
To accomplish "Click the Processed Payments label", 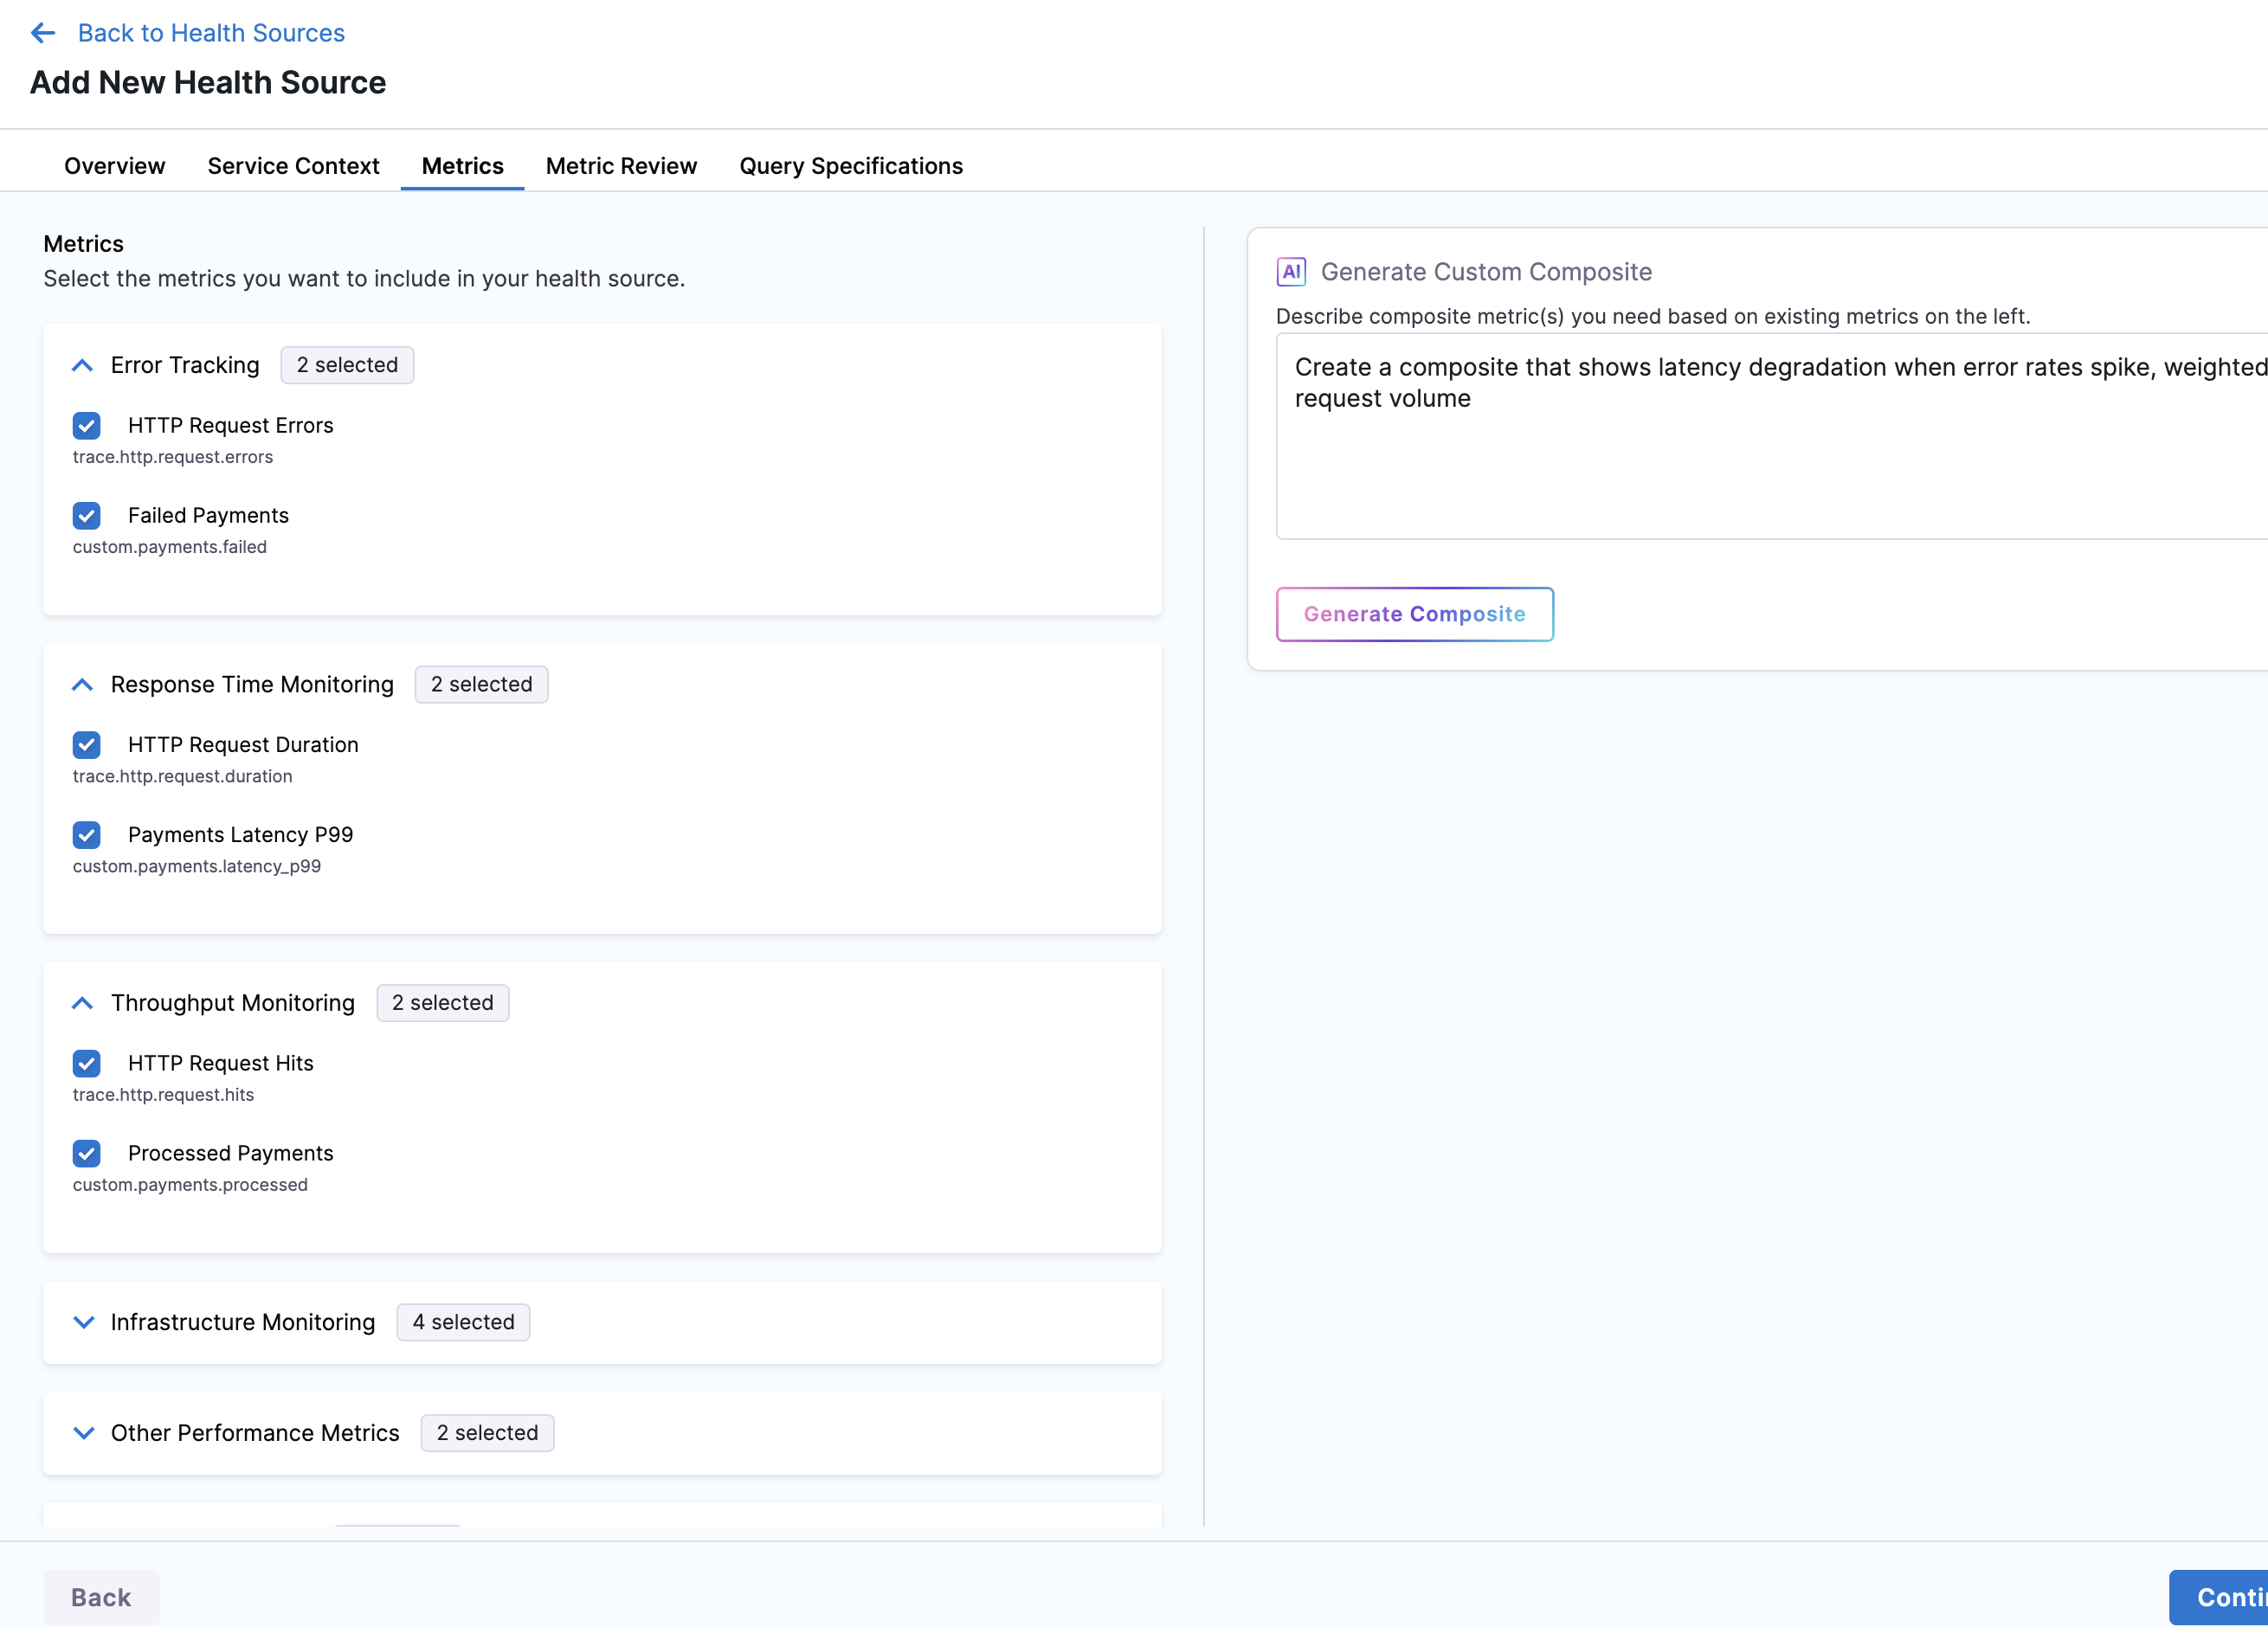I will pos(230,1153).
